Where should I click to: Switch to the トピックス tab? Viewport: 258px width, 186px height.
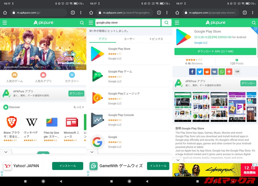click(156, 39)
